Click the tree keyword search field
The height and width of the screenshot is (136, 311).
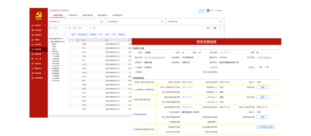click(x=57, y=34)
